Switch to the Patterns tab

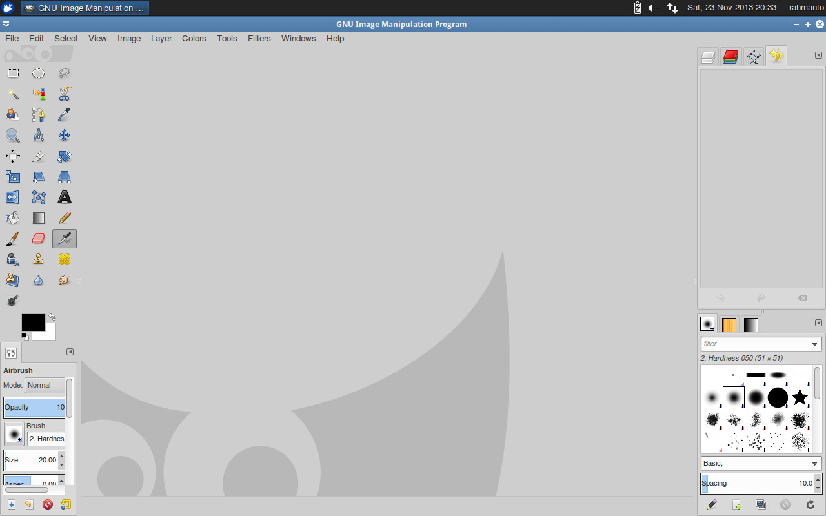click(x=729, y=324)
